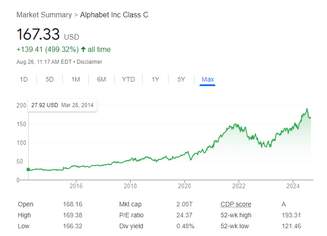This screenshot has width=327, height=236.
Task: Click the green chart start dot
Action: 28,169
